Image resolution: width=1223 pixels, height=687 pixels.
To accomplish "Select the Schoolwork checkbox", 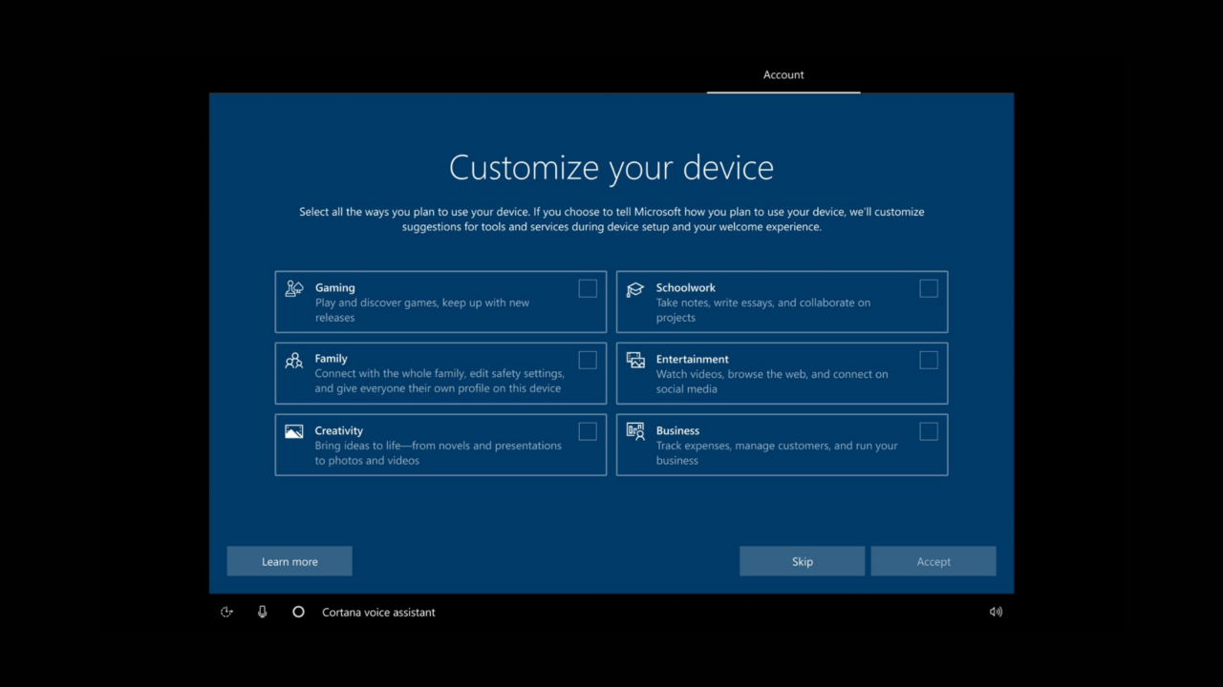I will [x=929, y=288].
